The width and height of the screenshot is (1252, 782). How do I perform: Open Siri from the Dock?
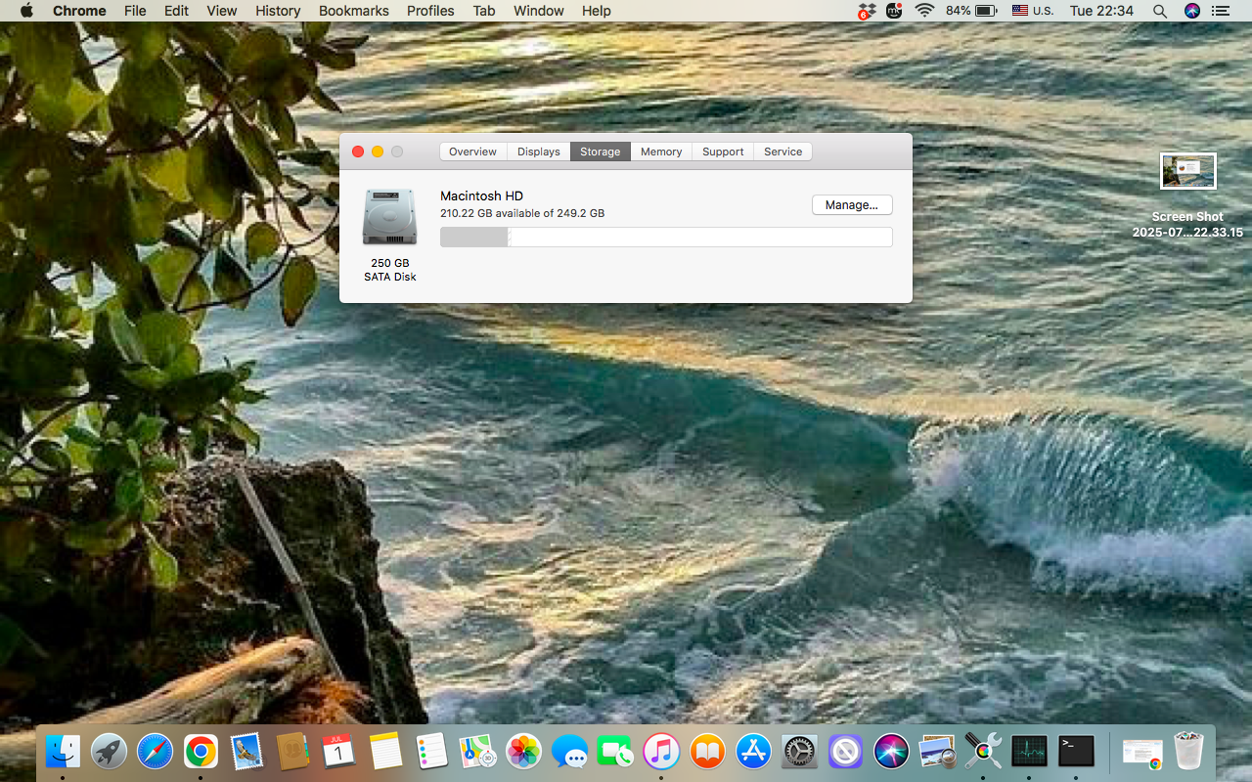tap(891, 751)
